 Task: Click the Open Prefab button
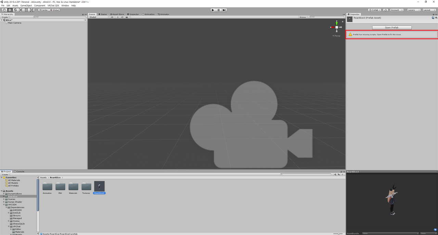[392, 27]
